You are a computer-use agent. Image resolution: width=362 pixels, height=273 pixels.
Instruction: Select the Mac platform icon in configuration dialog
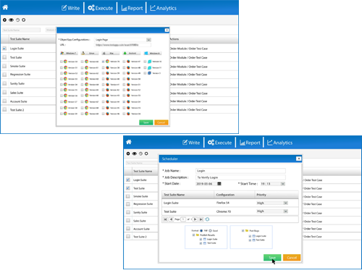pyautogui.click(x=104, y=53)
